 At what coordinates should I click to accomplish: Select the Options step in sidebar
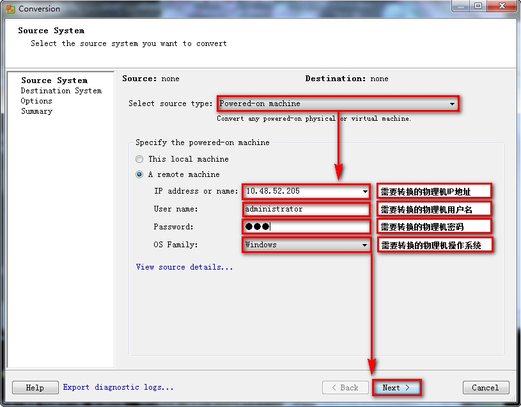click(x=36, y=101)
